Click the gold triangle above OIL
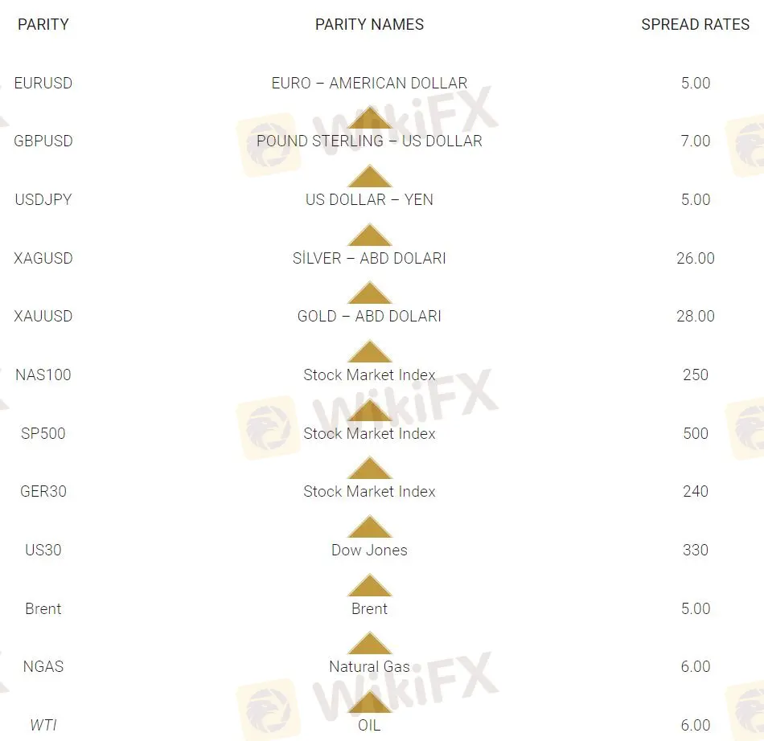Screen dimensions: 764x741 pos(369,702)
